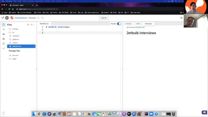Open the Files panel in the sidebar

pos(4,25)
